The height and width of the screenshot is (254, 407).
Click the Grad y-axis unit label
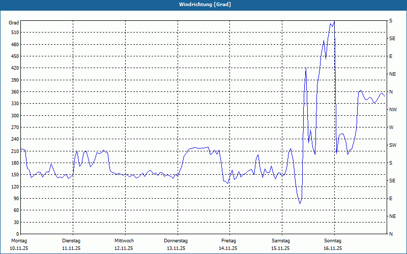14,23
